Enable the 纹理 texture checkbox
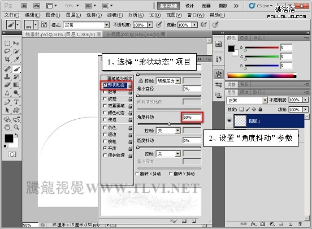Screen dimensions: 312x229 [x=105, y=98]
